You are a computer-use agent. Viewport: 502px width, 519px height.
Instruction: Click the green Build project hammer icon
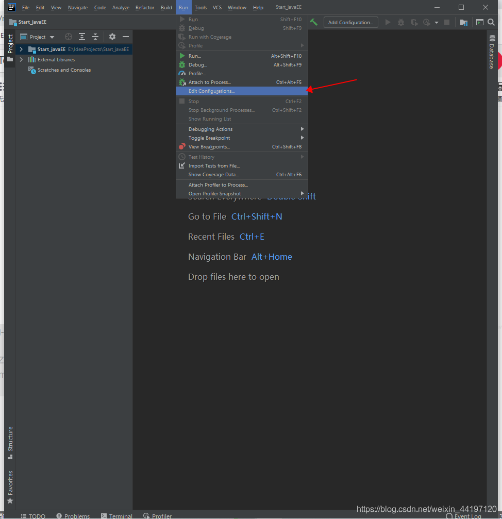[313, 22]
